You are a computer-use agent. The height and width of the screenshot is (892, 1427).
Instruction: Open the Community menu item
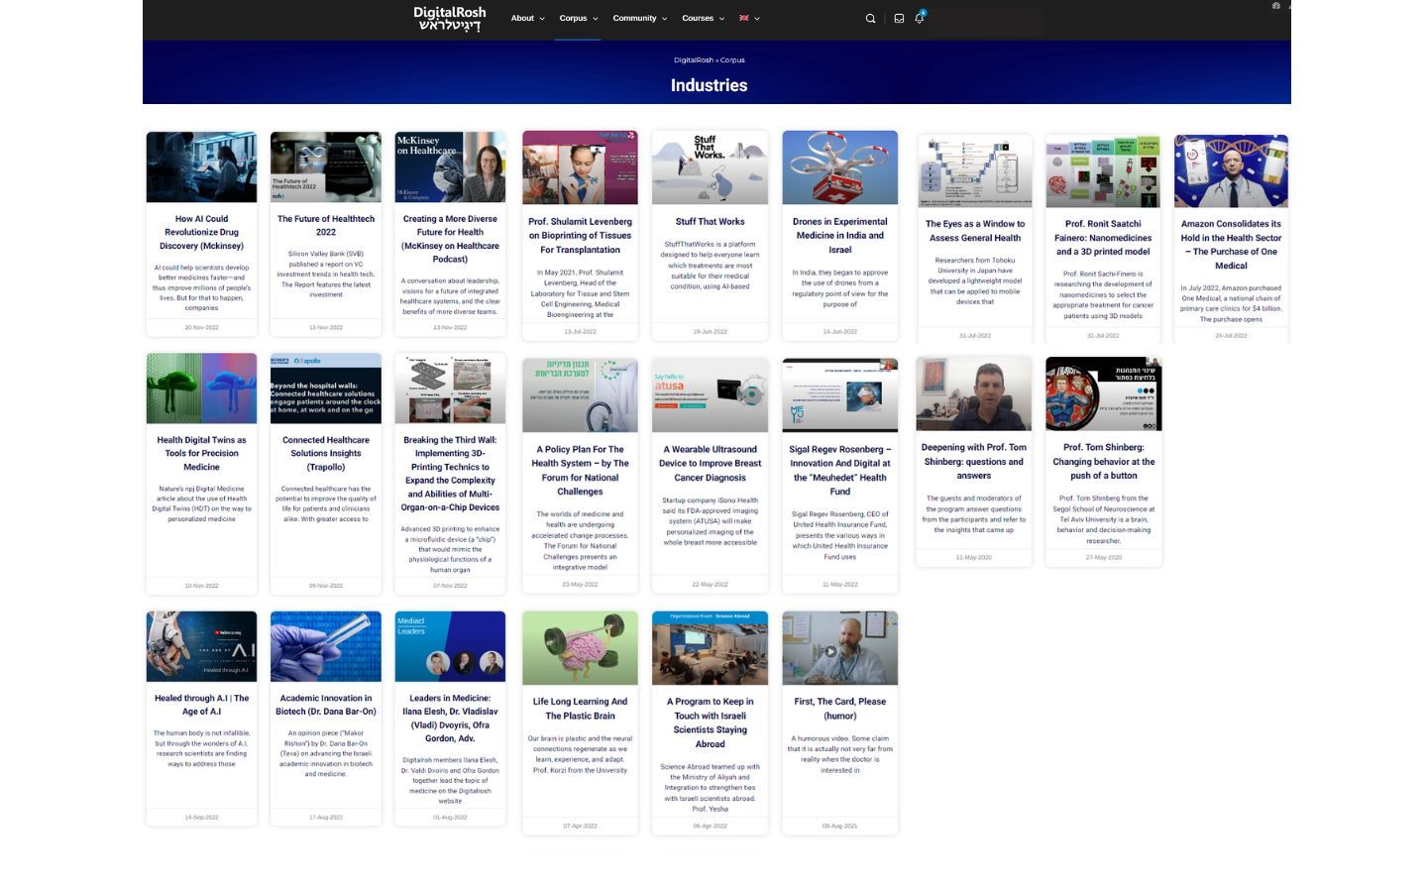coord(634,18)
